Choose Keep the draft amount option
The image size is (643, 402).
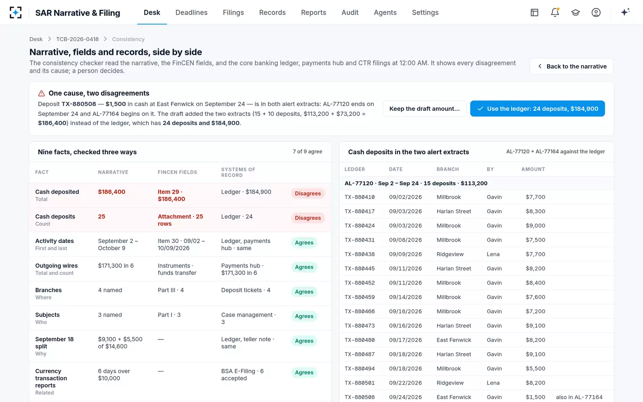425,109
